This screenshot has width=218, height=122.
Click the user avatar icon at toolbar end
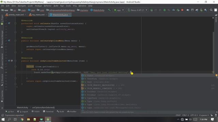(x=216, y=10)
